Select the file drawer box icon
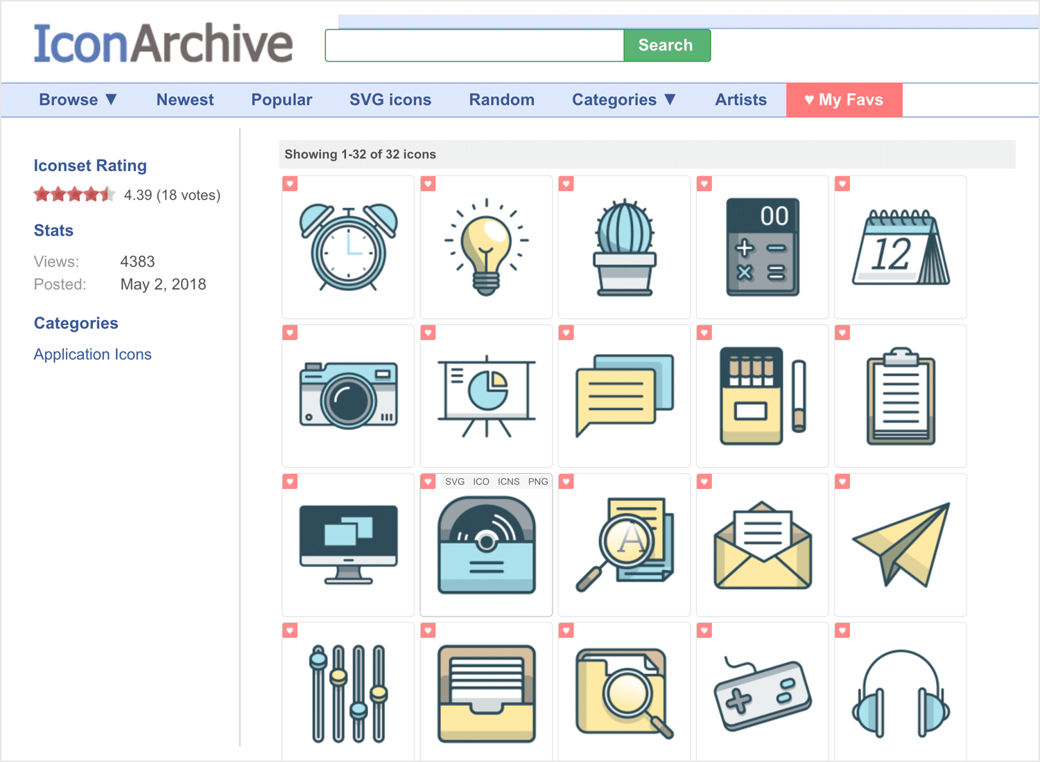This screenshot has width=1040, height=762. [x=486, y=693]
